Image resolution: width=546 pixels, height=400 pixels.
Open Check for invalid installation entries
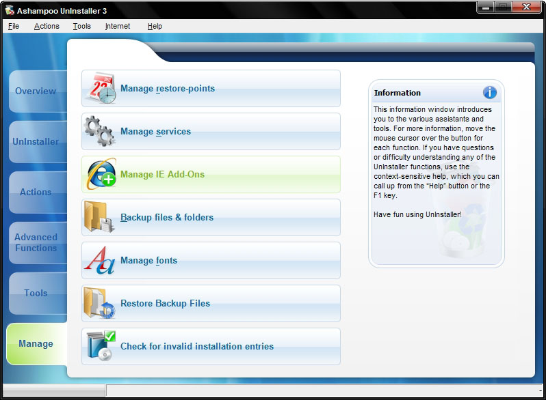click(211, 346)
